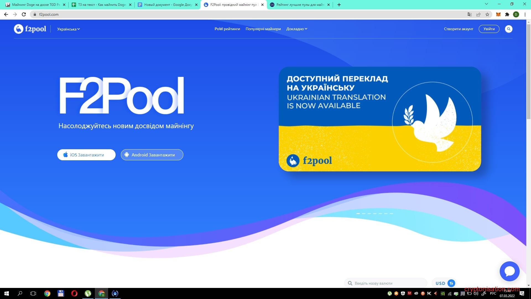
Task: Bookmark this page with the star
Action: (487, 14)
